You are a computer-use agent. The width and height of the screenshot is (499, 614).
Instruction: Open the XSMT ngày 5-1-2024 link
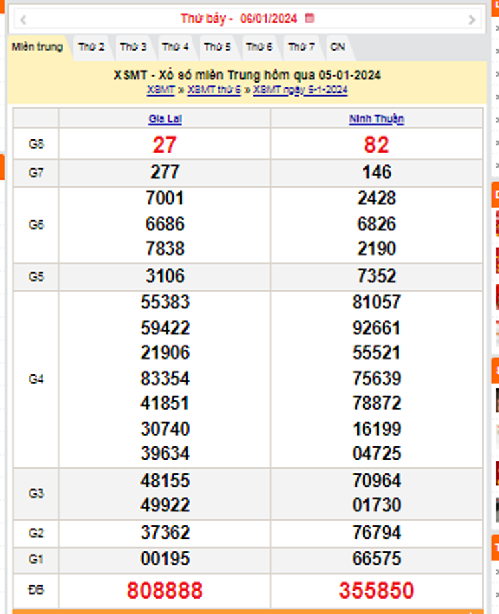coord(300,90)
